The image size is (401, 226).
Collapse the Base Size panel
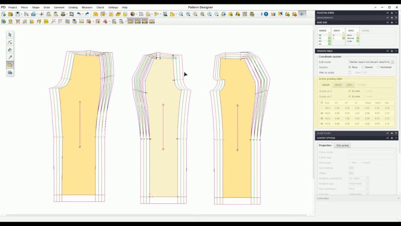(396, 23)
